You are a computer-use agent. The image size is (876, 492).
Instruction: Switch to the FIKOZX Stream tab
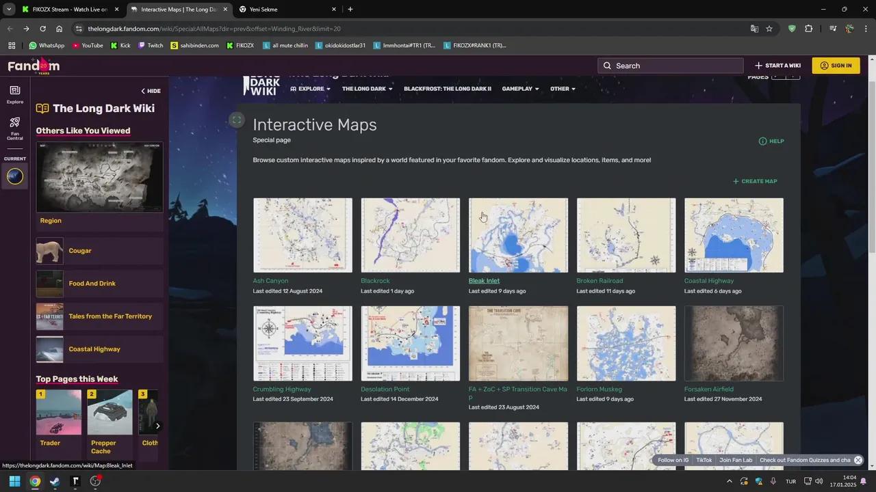tap(65, 10)
